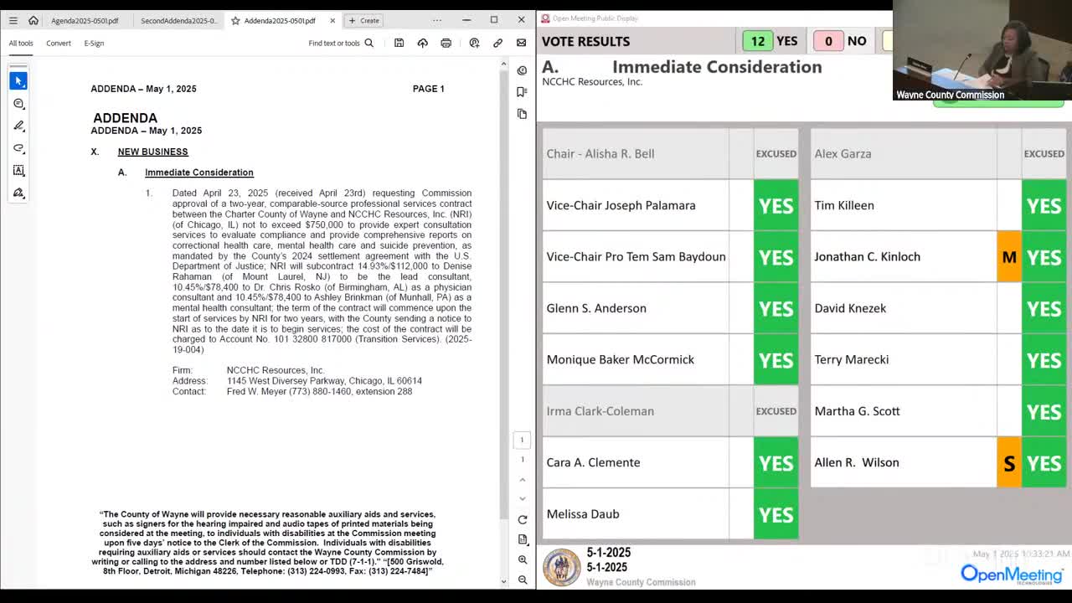The width and height of the screenshot is (1072, 603).
Task: Switch to the Agenda2025-0501.pdf tab
Action: point(85,20)
